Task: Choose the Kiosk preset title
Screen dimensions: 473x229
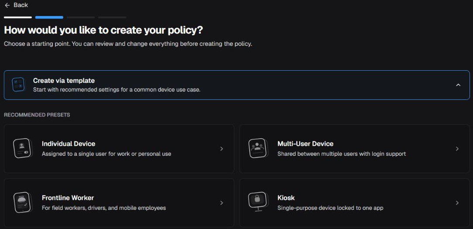Action: click(x=286, y=198)
